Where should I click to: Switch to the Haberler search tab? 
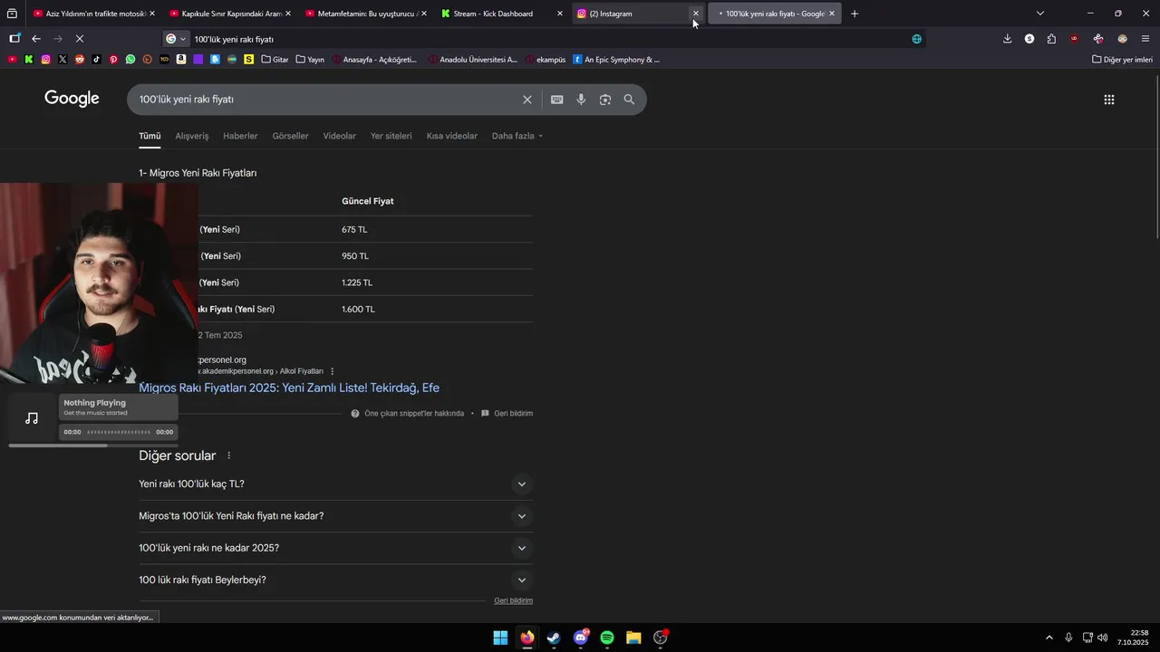click(240, 136)
